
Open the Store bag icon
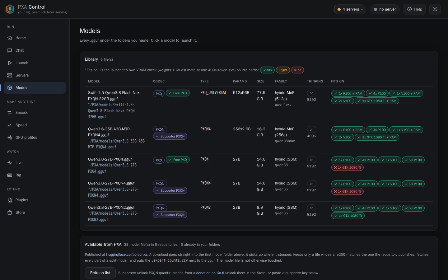tap(10, 212)
